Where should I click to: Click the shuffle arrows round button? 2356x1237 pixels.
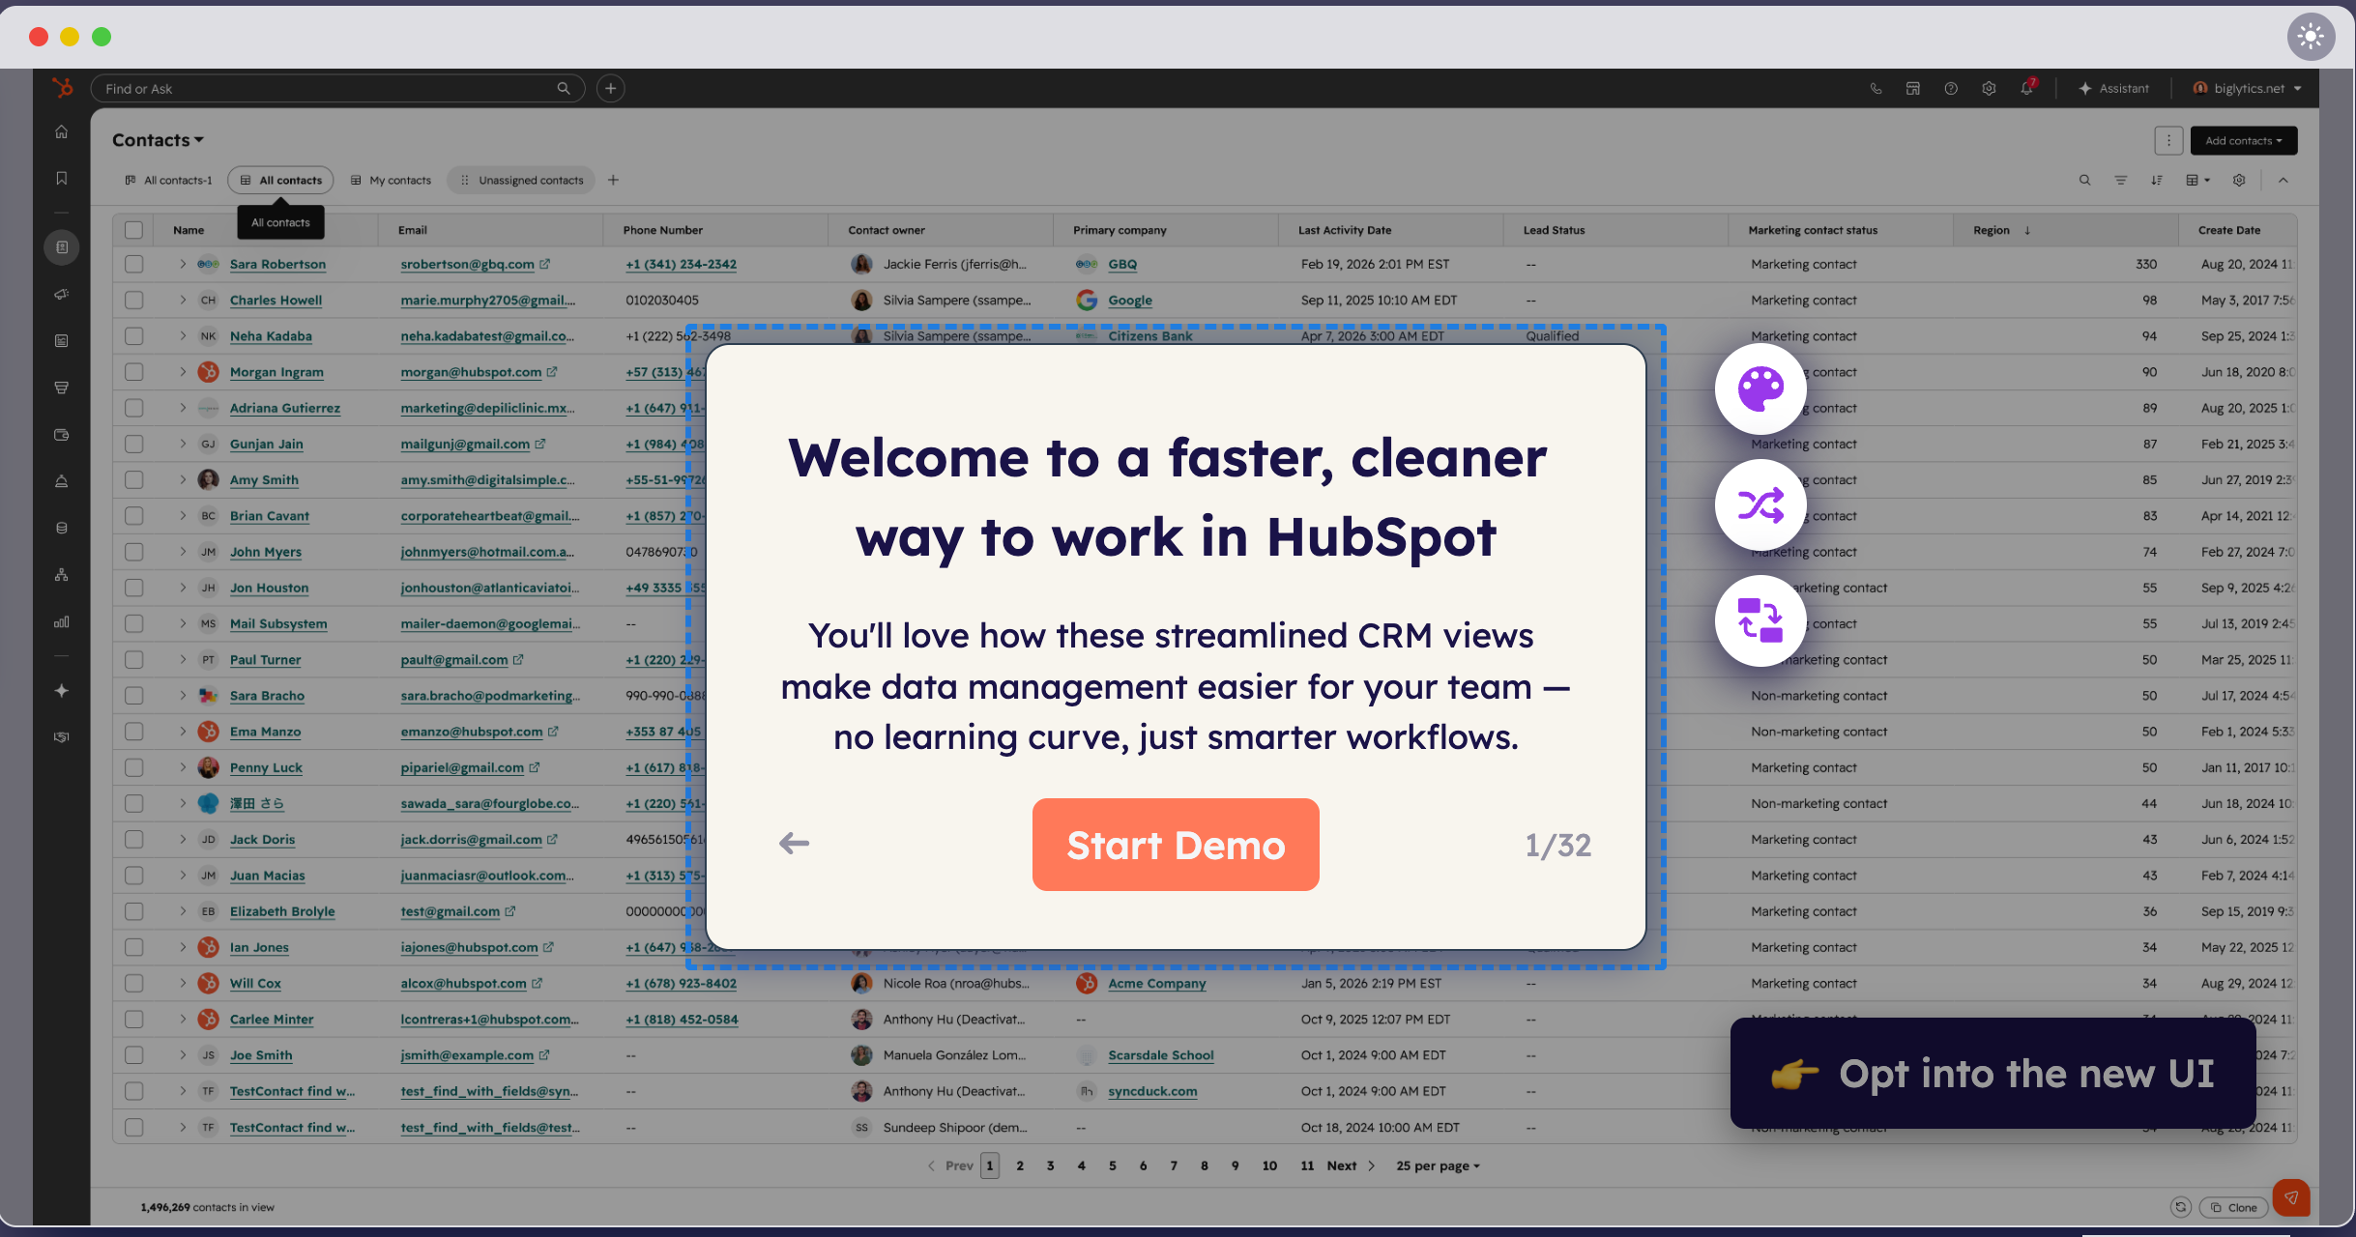click(x=1760, y=504)
